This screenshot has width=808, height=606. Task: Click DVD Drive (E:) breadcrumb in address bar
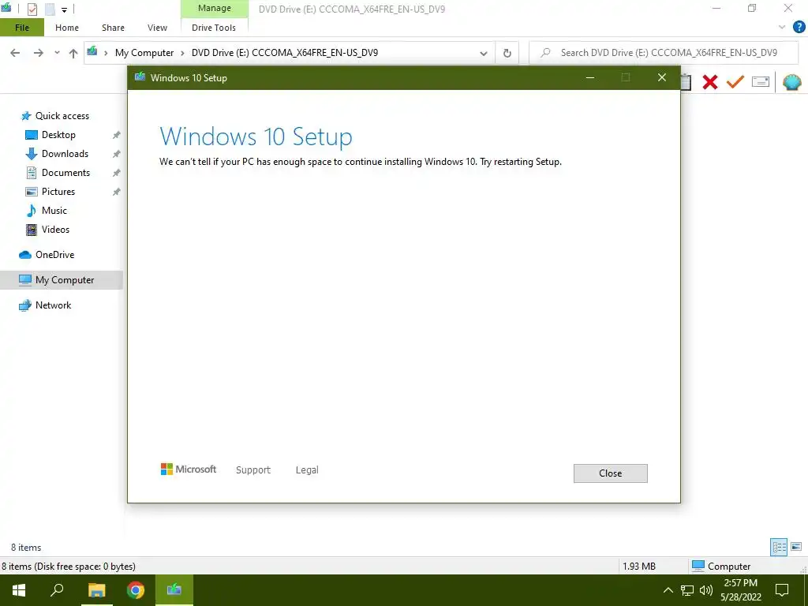[284, 53]
